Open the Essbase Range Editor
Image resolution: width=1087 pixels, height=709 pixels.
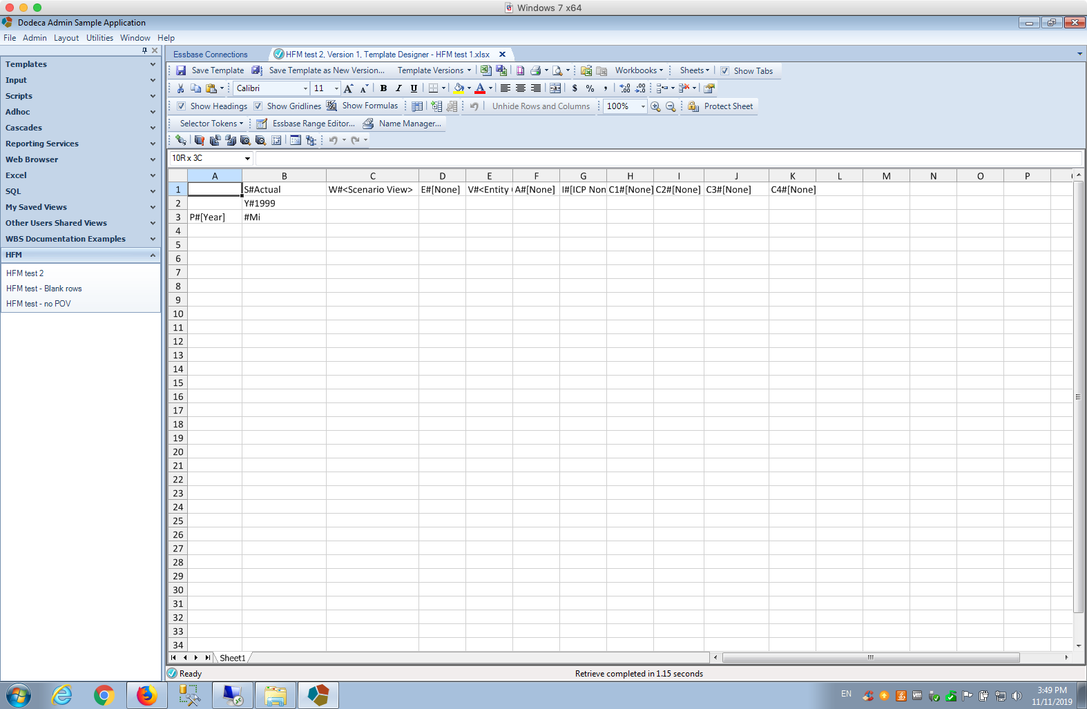click(x=305, y=124)
